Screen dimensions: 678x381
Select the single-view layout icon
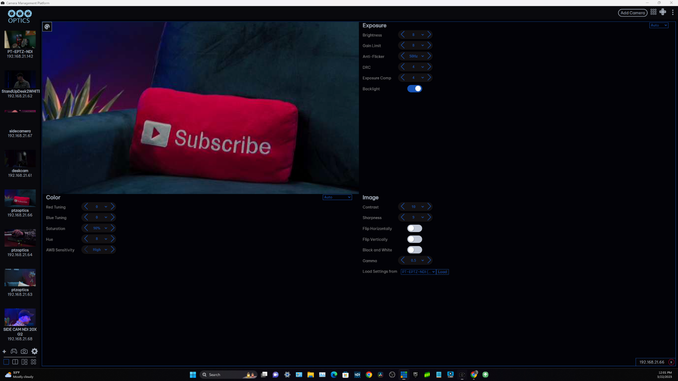click(6, 362)
